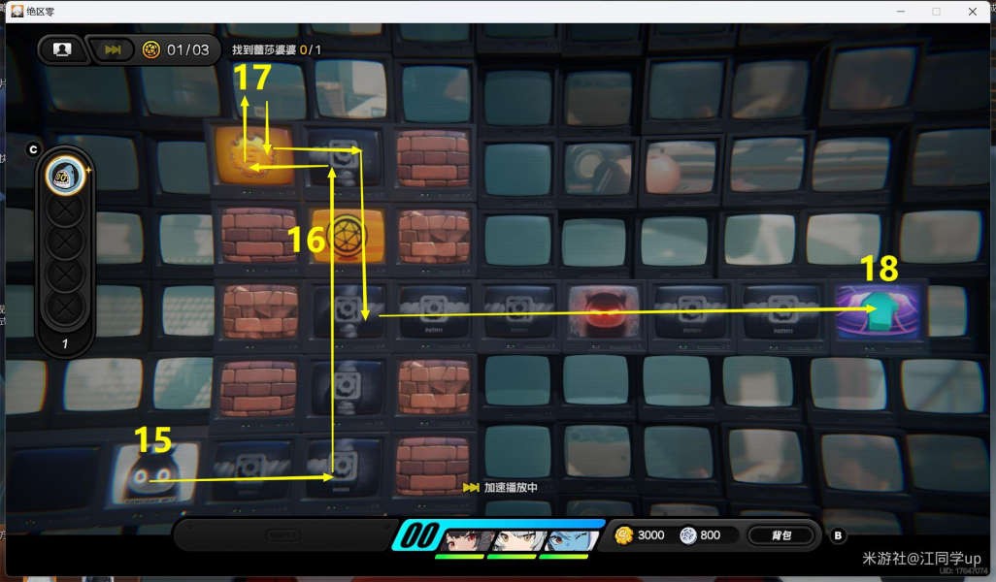This screenshot has height=582, width=996.
Task: Click the first empty X slot below the Bangboo
Action: pyautogui.click(x=65, y=209)
